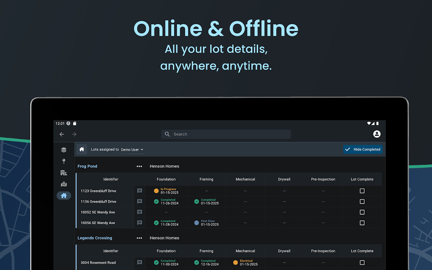Open lot 10056 SE Wendy Ave
Screen dimensions: 432x270
[98, 223]
